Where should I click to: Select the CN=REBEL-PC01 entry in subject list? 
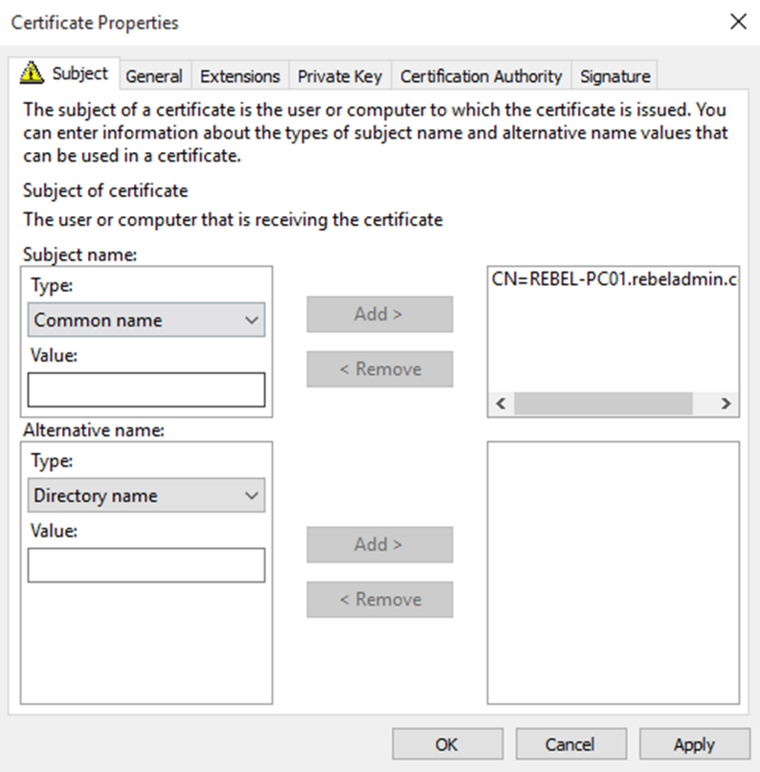coord(614,279)
